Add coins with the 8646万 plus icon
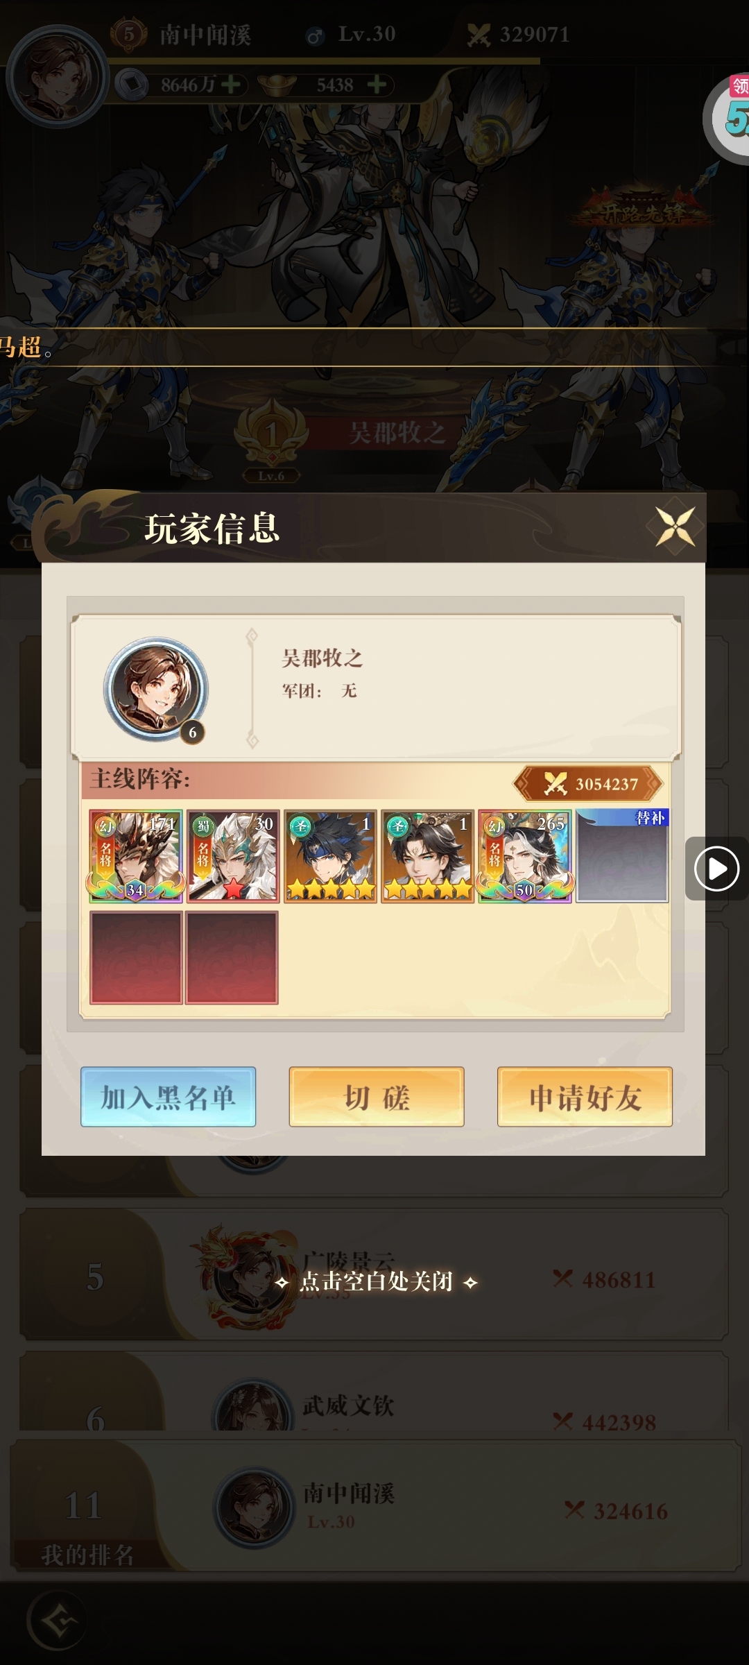Screen dimensions: 749x1665 tap(230, 85)
